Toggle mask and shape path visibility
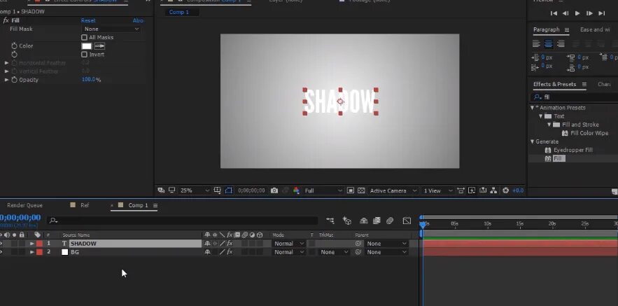Image resolution: width=618 pixels, height=306 pixels. coord(229,190)
